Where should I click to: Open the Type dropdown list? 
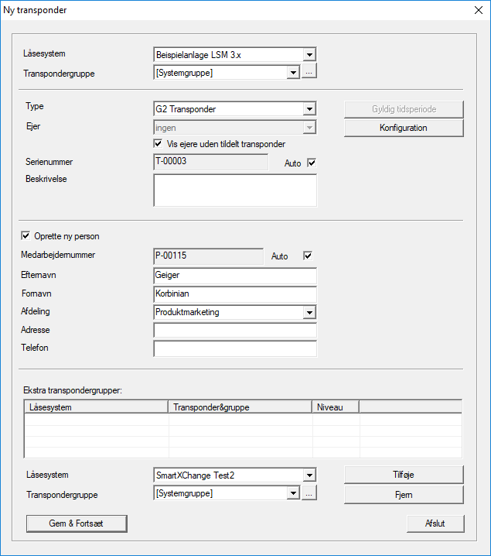pos(309,109)
